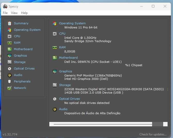Screen dimensions: 173x138
Task: Click the Audio heading link in summary
Action: point(63,109)
